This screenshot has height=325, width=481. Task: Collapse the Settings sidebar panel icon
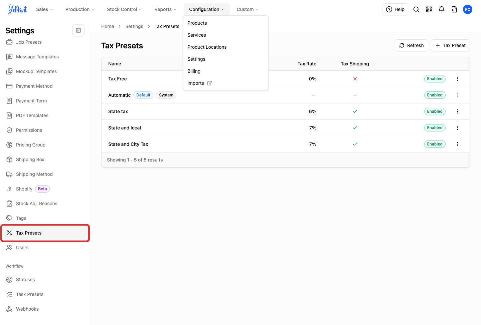[78, 30]
